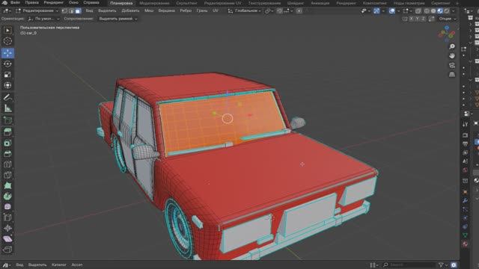Screen dimensions: 479x269
Task: Toggle Z axis mirror
Action: tap(423, 19)
